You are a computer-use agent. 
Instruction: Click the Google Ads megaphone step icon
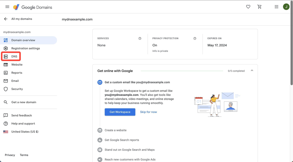pyautogui.click(x=100, y=159)
